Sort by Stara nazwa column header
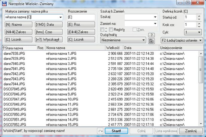 [x=19, y=48]
